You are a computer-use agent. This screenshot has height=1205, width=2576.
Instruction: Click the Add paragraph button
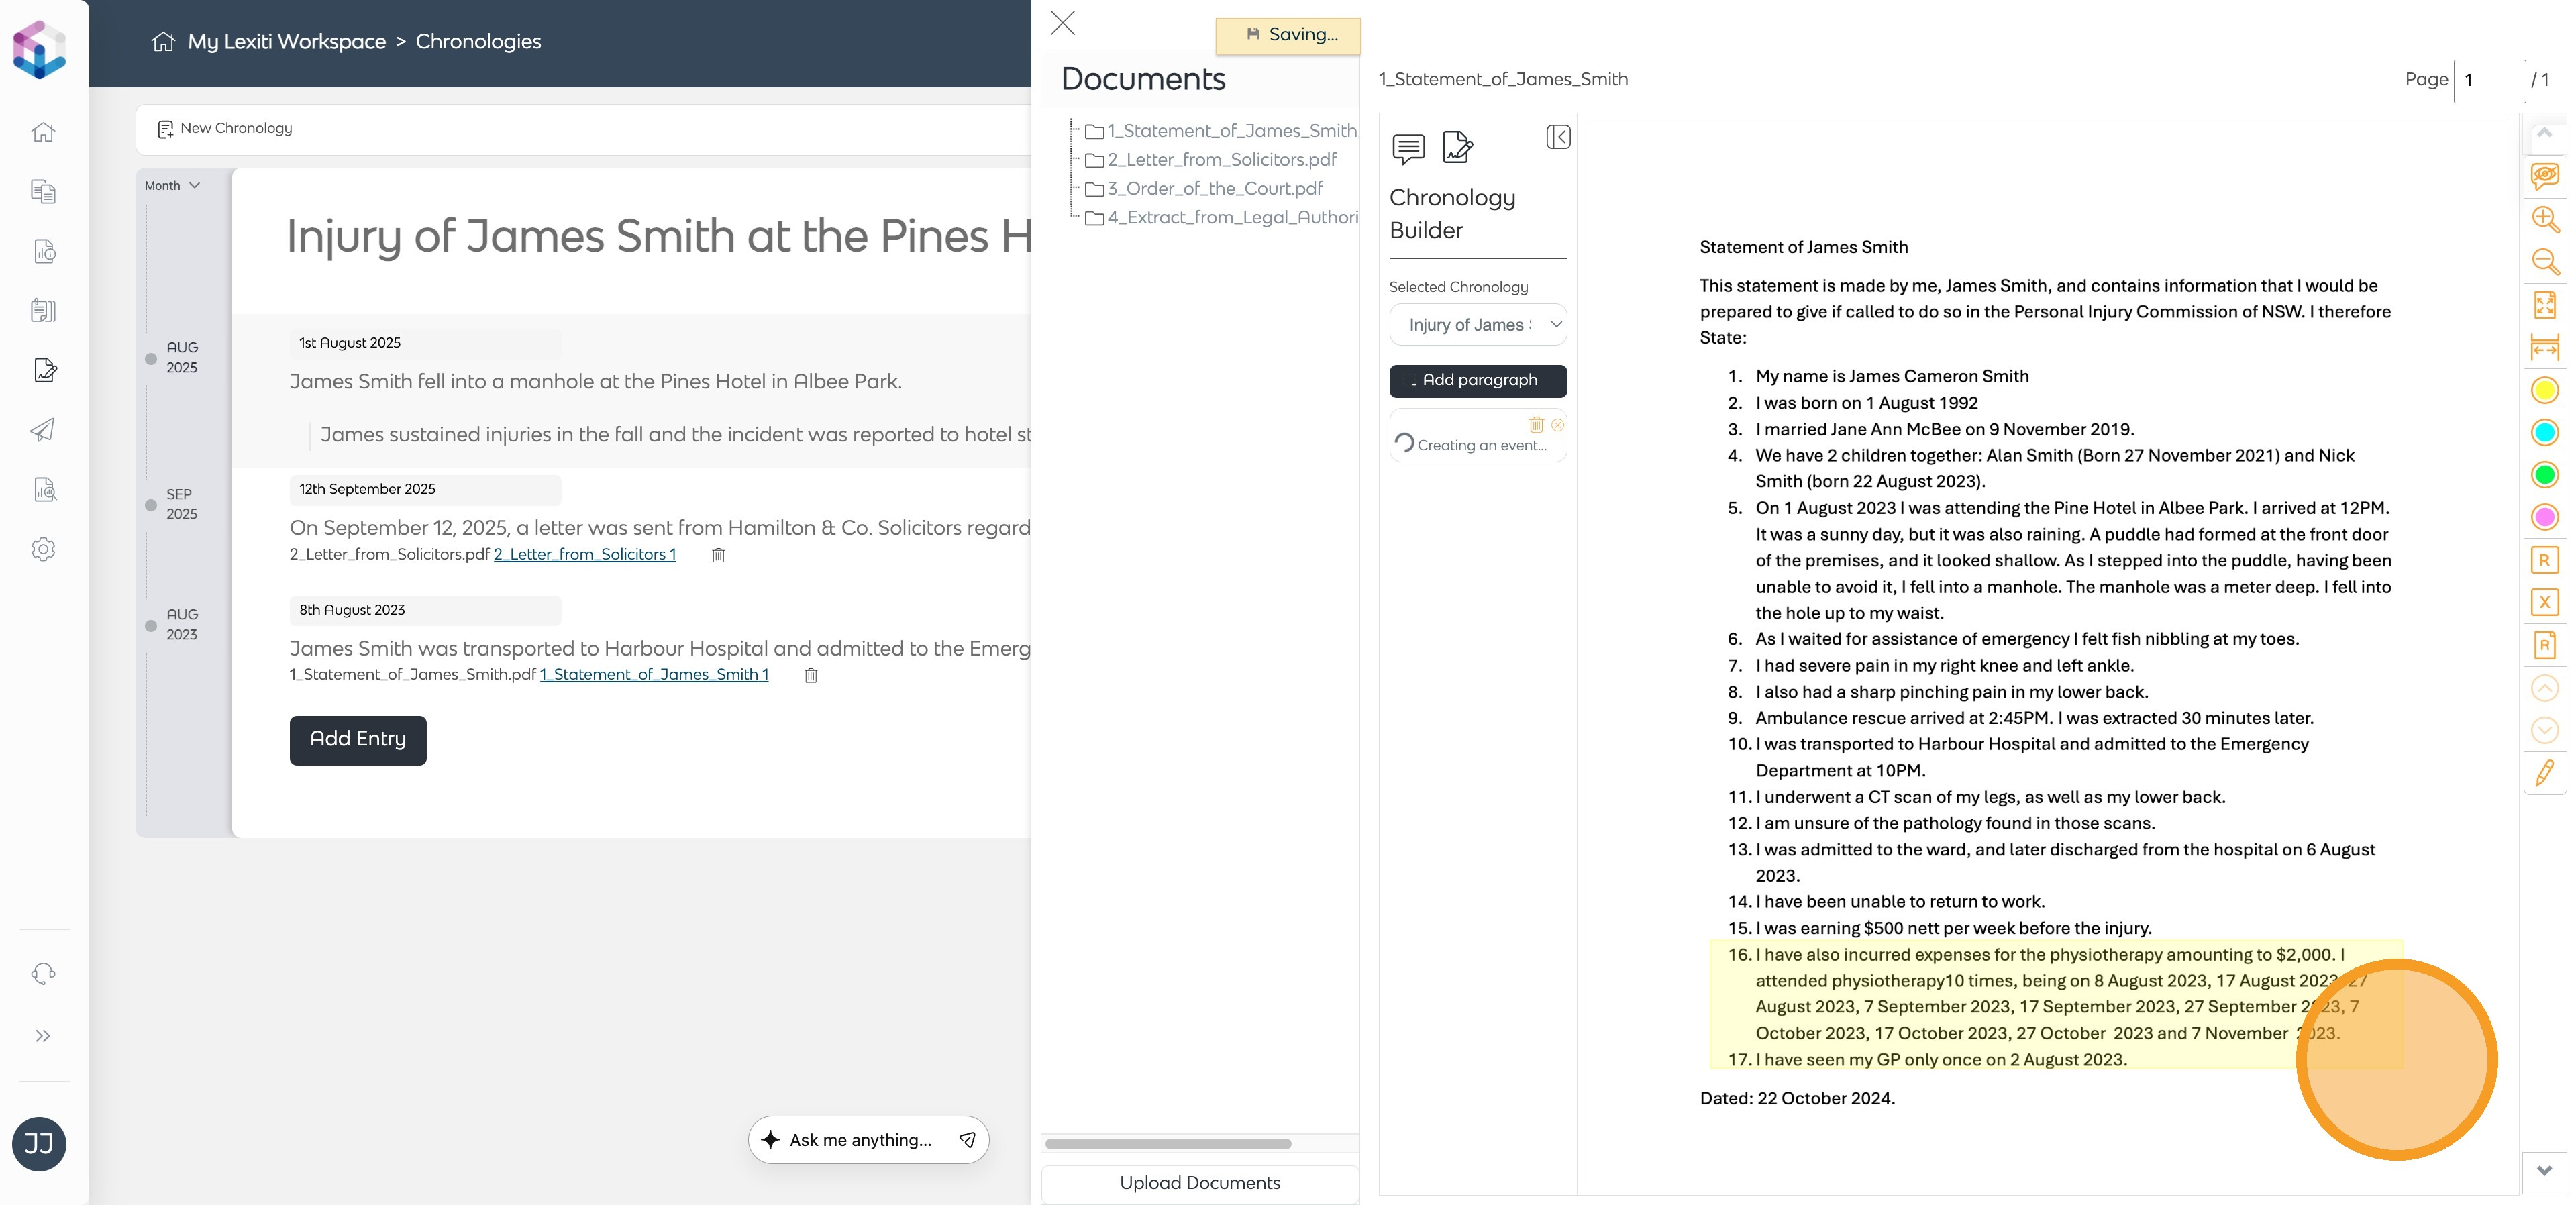coord(1477,380)
